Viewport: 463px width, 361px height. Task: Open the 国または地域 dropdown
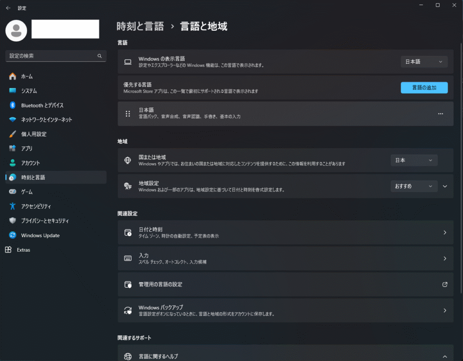[x=414, y=160]
